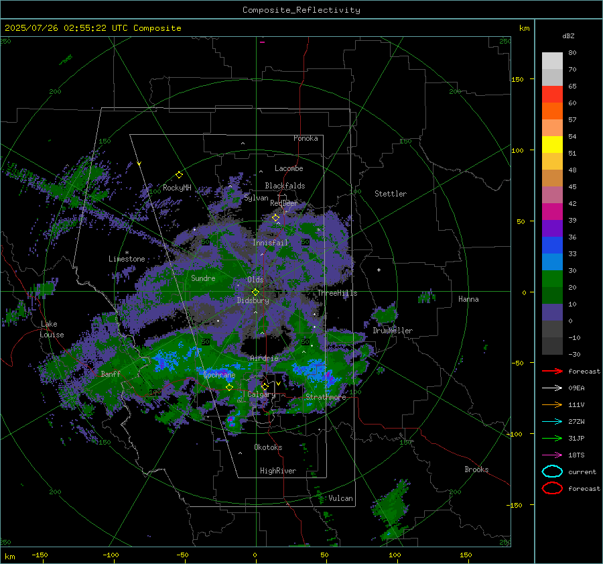Click the Hanna city label
The width and height of the screenshot is (603, 564).
pos(468,299)
